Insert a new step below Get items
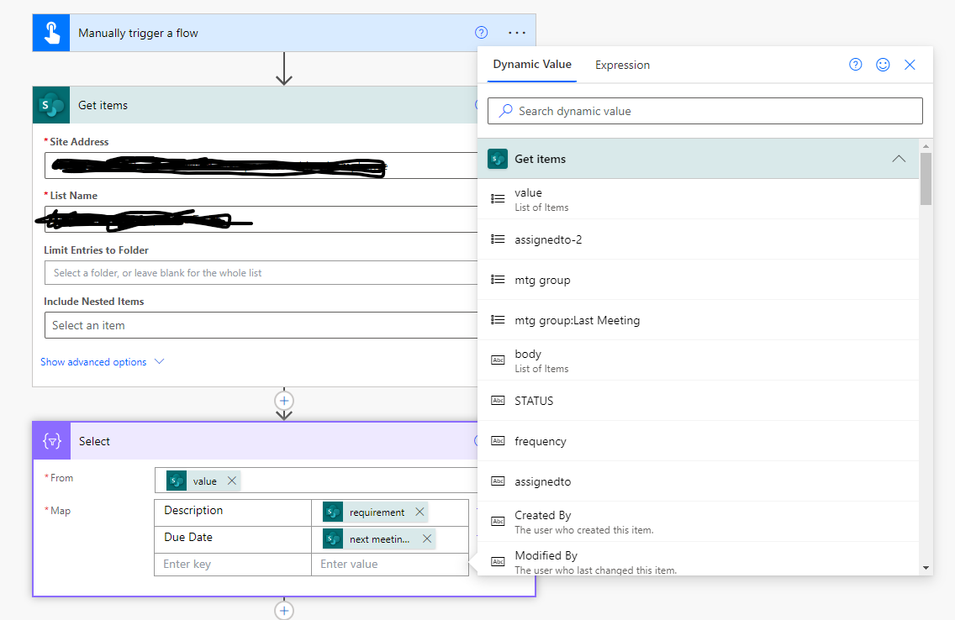This screenshot has width=955, height=620. pyautogui.click(x=284, y=401)
